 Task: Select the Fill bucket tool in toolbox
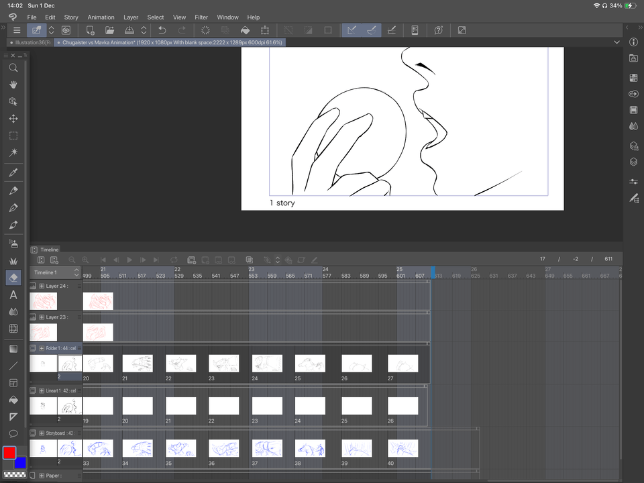pyautogui.click(x=13, y=400)
